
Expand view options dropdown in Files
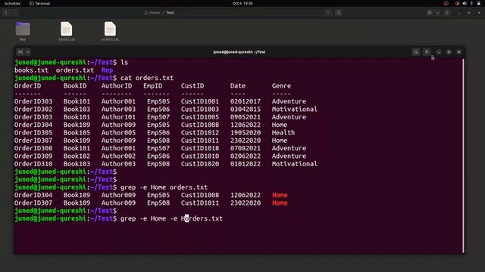437,13
